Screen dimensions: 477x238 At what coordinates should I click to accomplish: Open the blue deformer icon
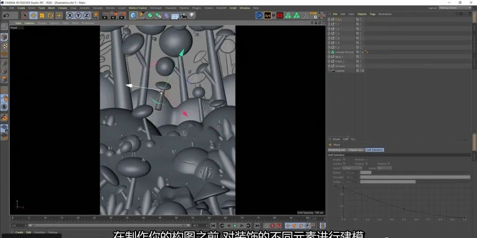click(167, 15)
